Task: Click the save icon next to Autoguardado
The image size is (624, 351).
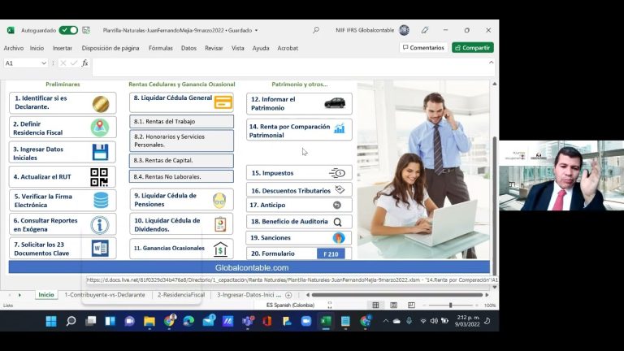Action: click(x=86, y=30)
